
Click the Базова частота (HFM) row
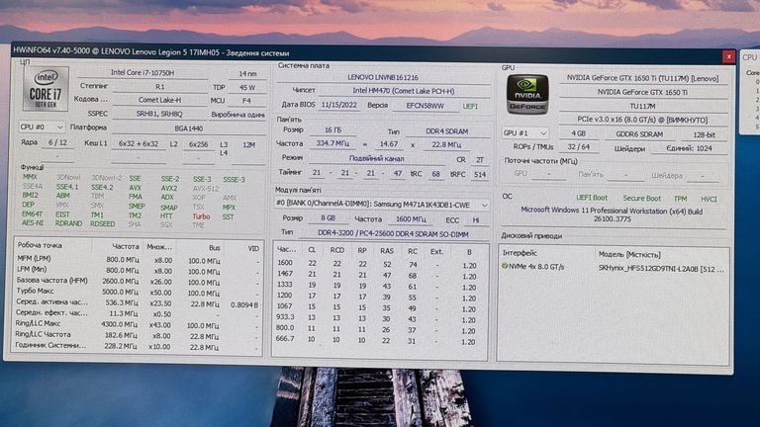click(x=138, y=281)
